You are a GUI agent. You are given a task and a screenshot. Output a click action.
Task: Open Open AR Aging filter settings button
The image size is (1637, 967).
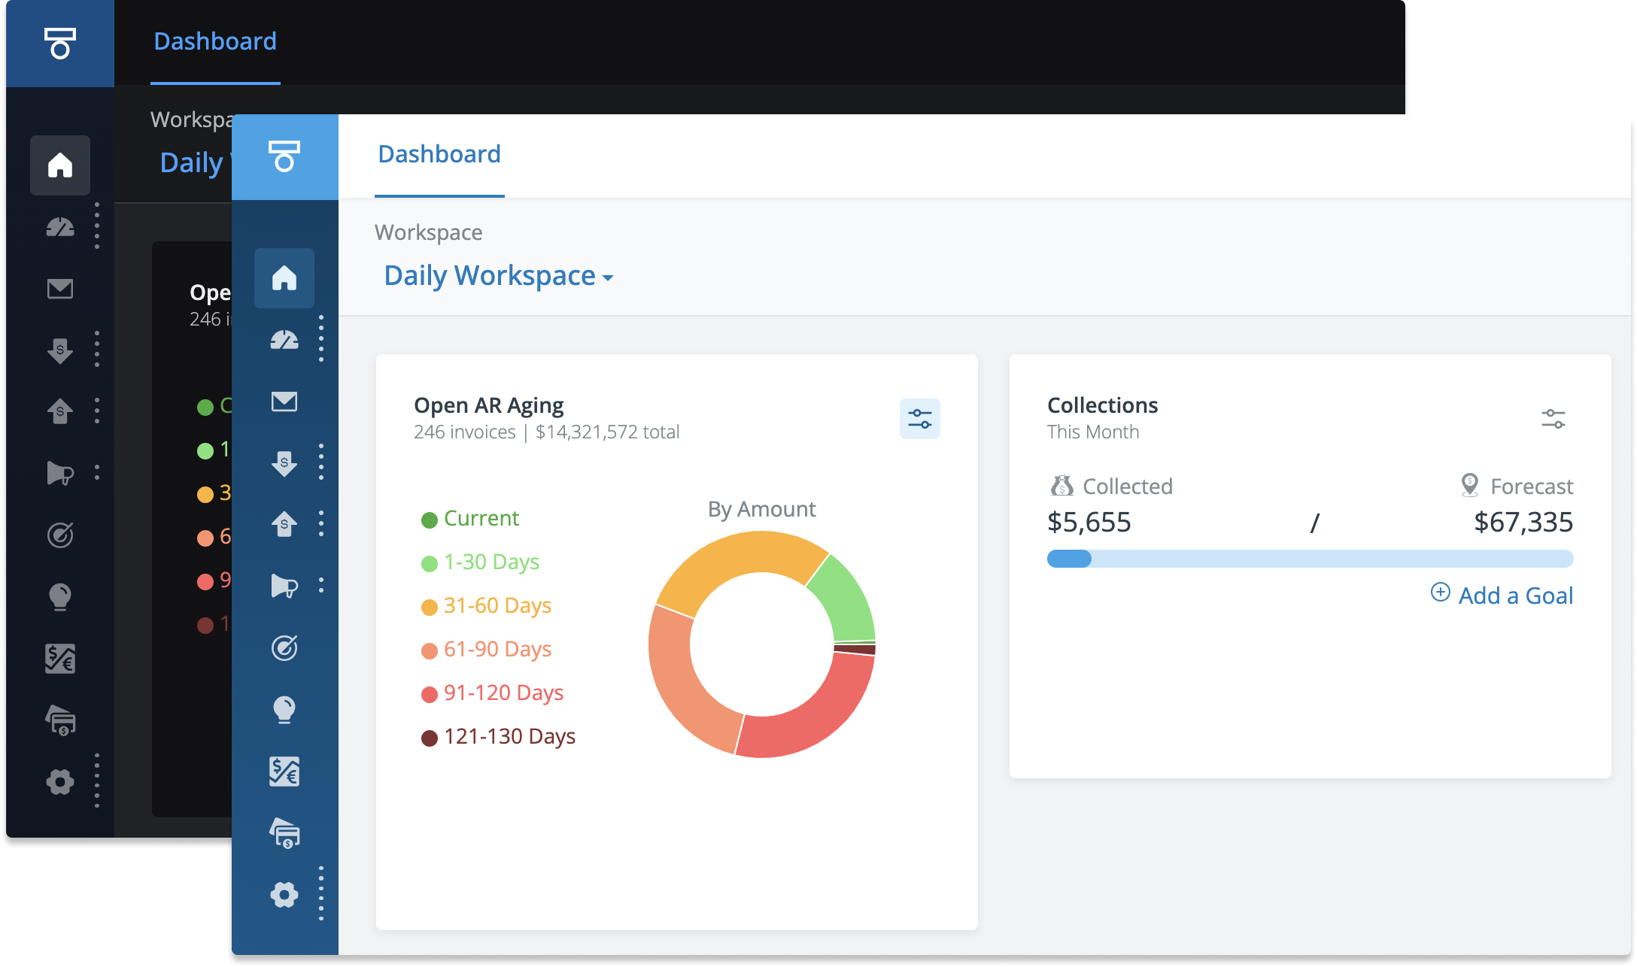(919, 419)
